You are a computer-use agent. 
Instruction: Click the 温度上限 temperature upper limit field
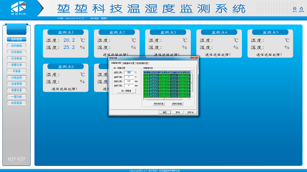129,72
